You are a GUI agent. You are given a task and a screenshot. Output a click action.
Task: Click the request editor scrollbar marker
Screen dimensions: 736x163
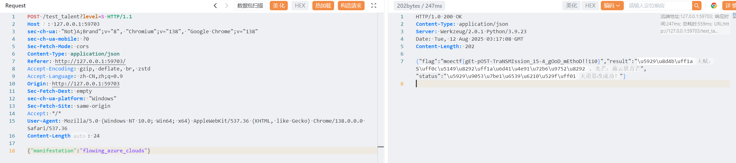click(380, 147)
